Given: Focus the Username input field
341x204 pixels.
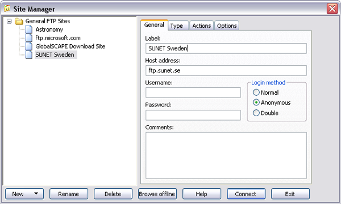Looking at the screenshot, I should coord(193,92).
